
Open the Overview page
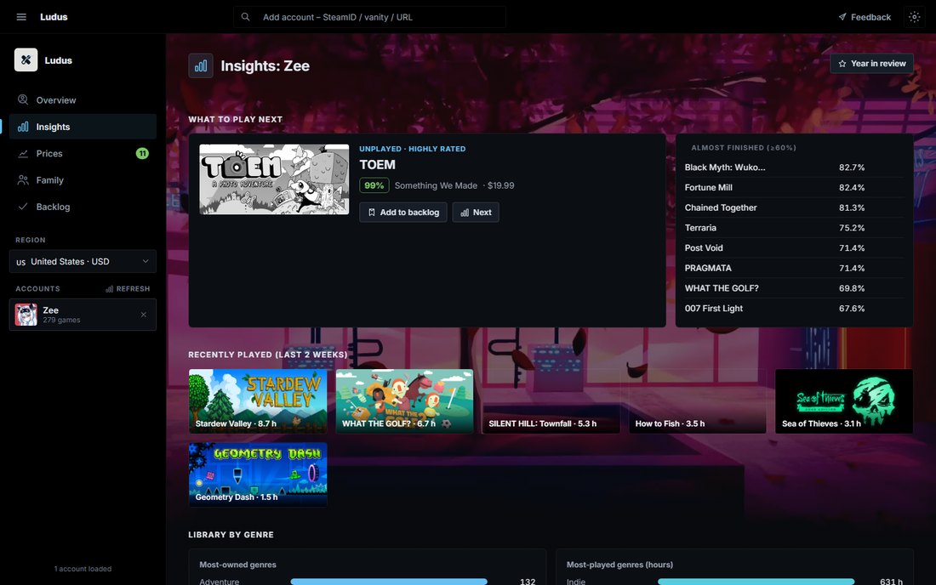pyautogui.click(x=83, y=99)
